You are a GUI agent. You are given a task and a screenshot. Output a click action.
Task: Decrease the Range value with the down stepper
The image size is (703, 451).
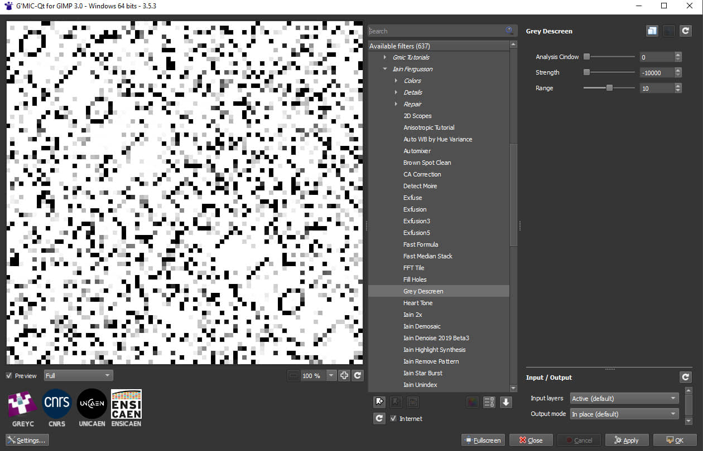[x=678, y=91]
